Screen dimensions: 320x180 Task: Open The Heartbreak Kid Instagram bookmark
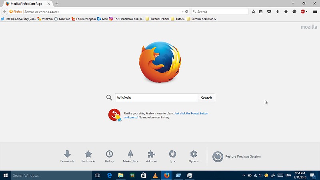[126, 19]
